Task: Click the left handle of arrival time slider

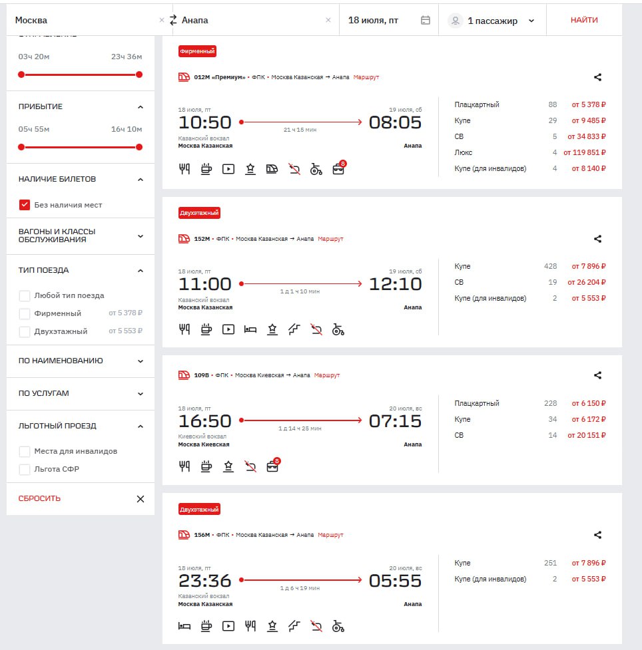Action: [21, 147]
